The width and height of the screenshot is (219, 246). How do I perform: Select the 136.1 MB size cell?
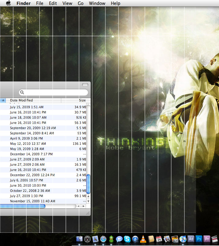[x=79, y=144]
